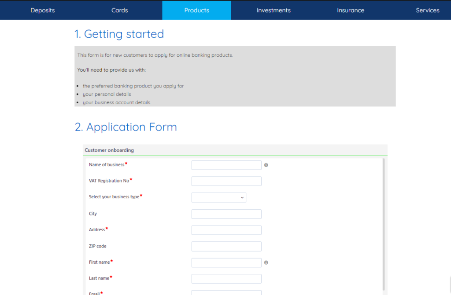This screenshot has height=295, width=451.
Task: Click the 'ZIP code' label
Action: [97, 246]
